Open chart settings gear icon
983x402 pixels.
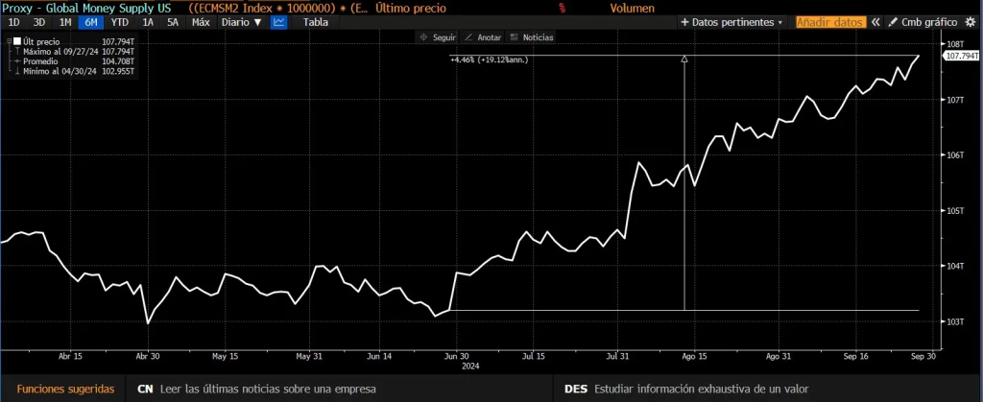(971, 21)
